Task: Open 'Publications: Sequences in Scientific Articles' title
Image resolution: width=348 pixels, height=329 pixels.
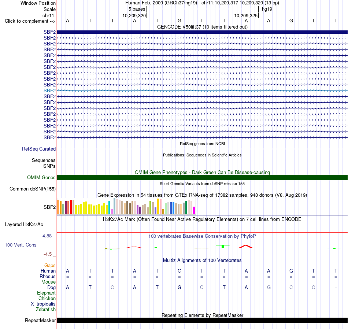Action: (202, 155)
